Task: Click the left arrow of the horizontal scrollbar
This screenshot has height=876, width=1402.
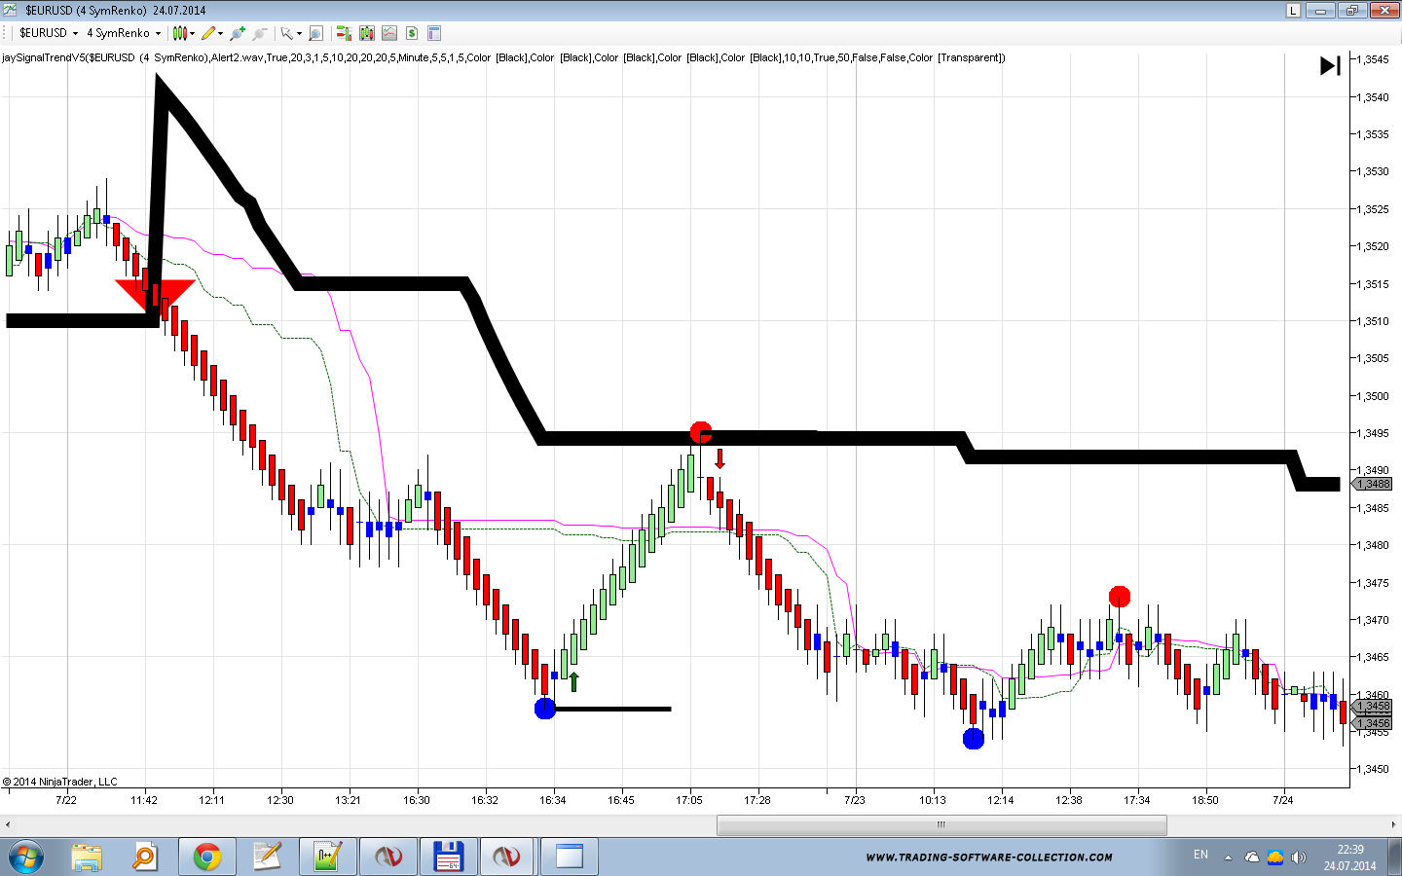Action: (x=8, y=824)
